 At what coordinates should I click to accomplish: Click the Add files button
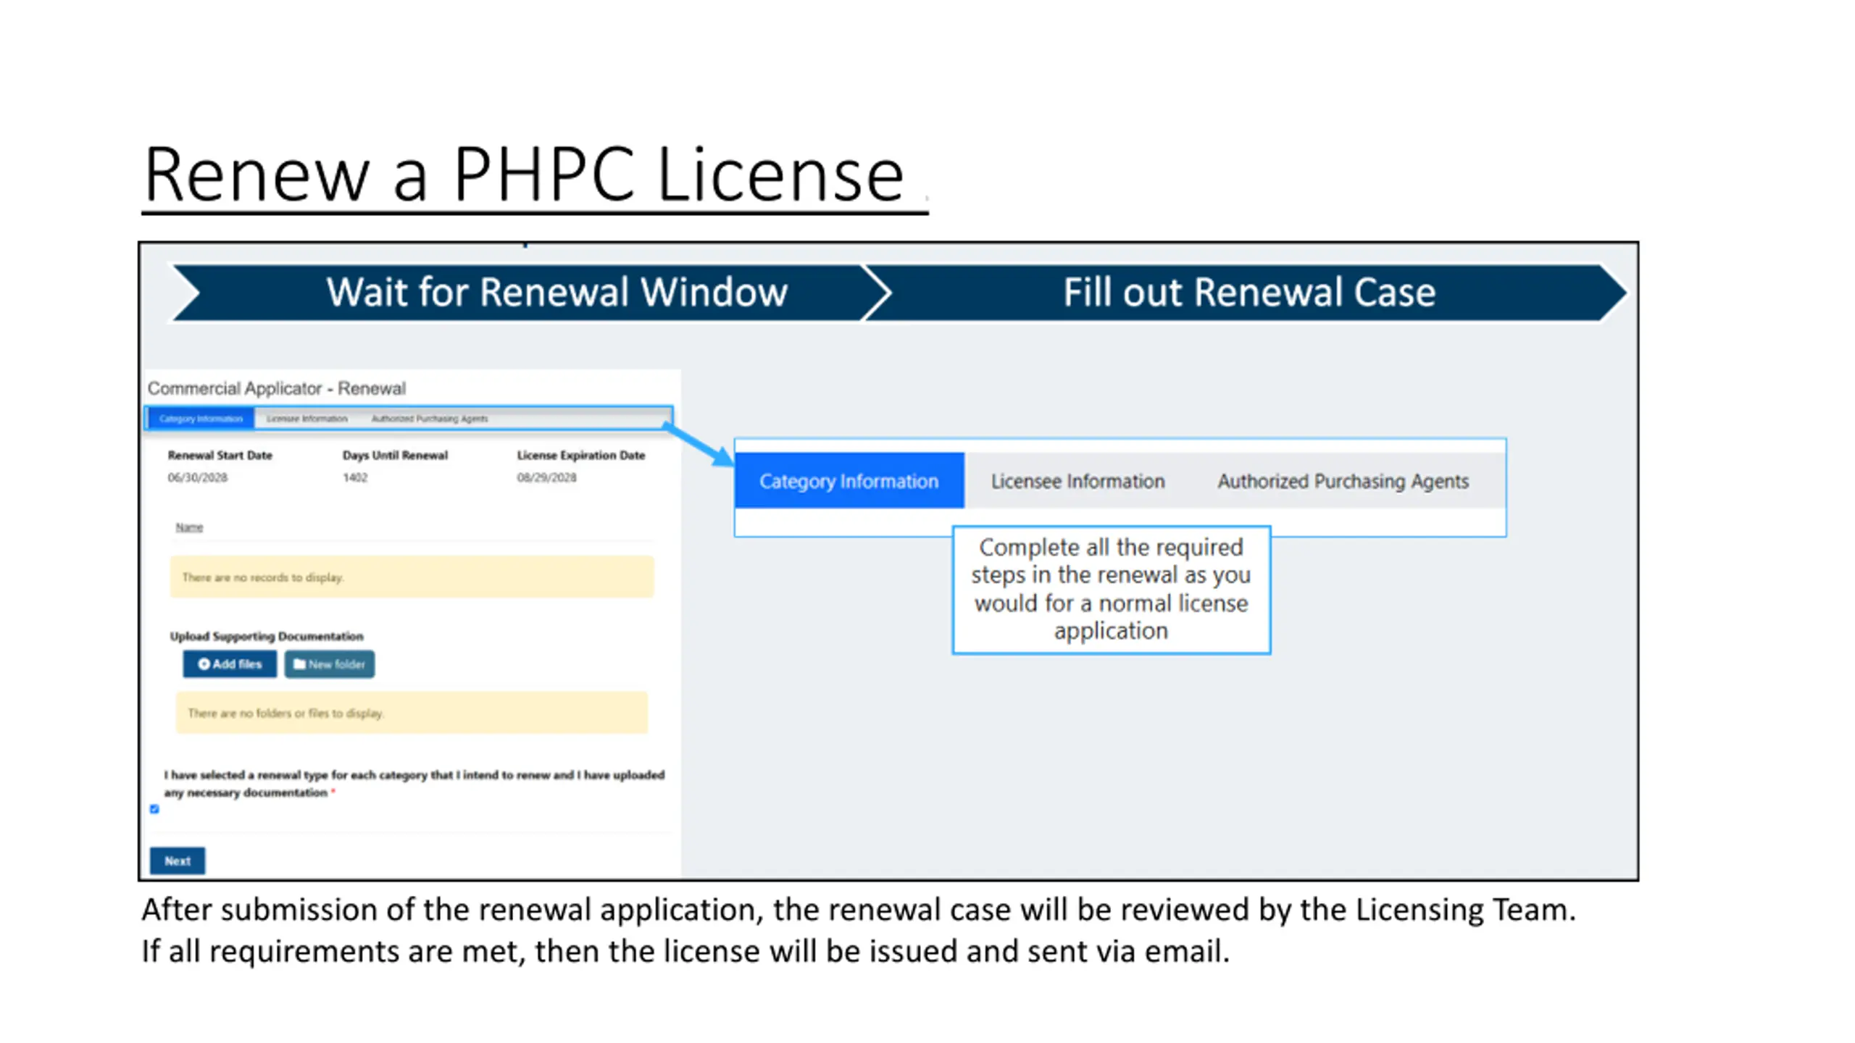230,663
